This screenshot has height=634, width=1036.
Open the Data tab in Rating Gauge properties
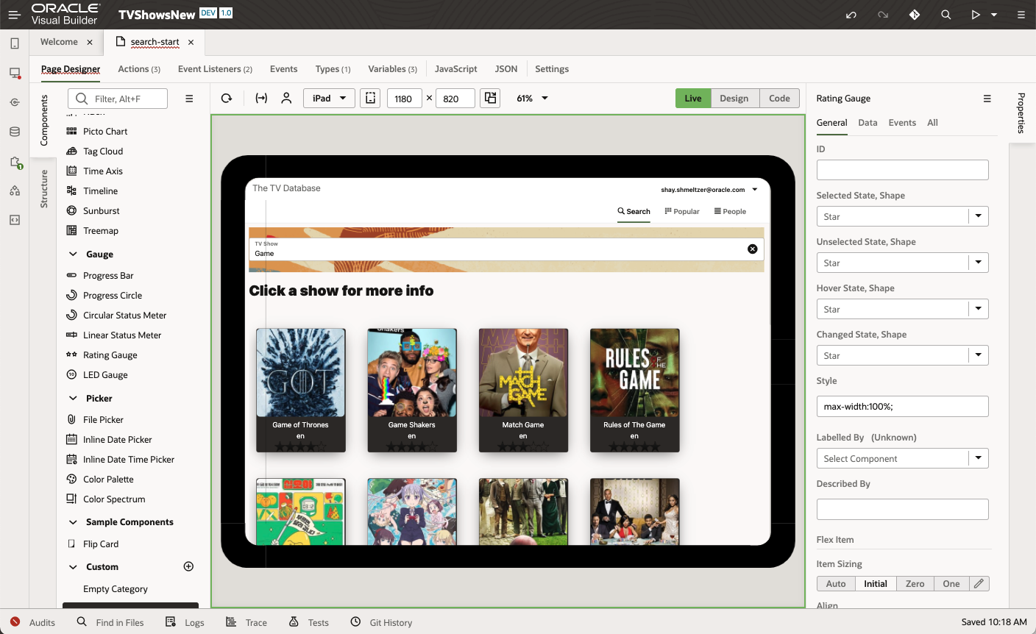coord(868,123)
